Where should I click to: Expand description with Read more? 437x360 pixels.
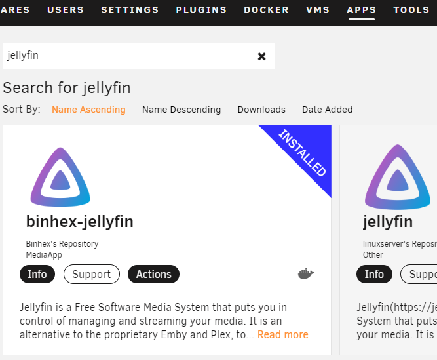coord(282,334)
